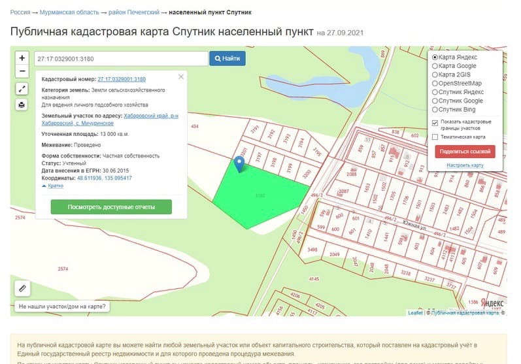The image size is (521, 364).
Task: Click the green highlighted parcel 3180
Action: (x=260, y=195)
